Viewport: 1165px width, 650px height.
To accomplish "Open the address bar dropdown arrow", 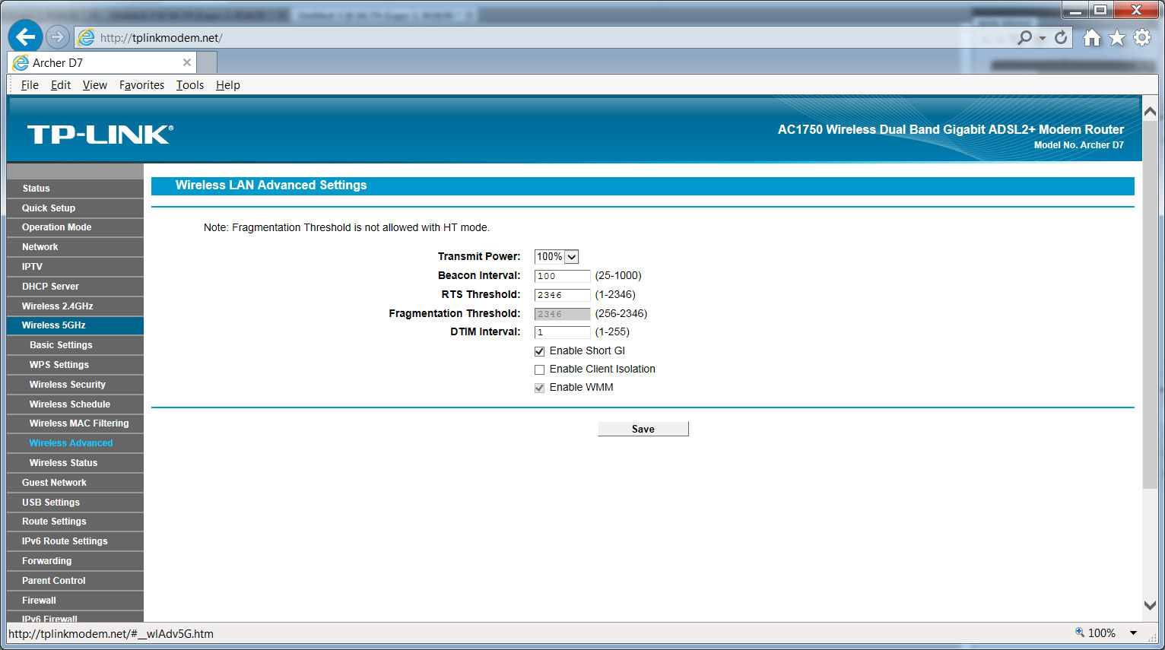I will (x=1043, y=38).
